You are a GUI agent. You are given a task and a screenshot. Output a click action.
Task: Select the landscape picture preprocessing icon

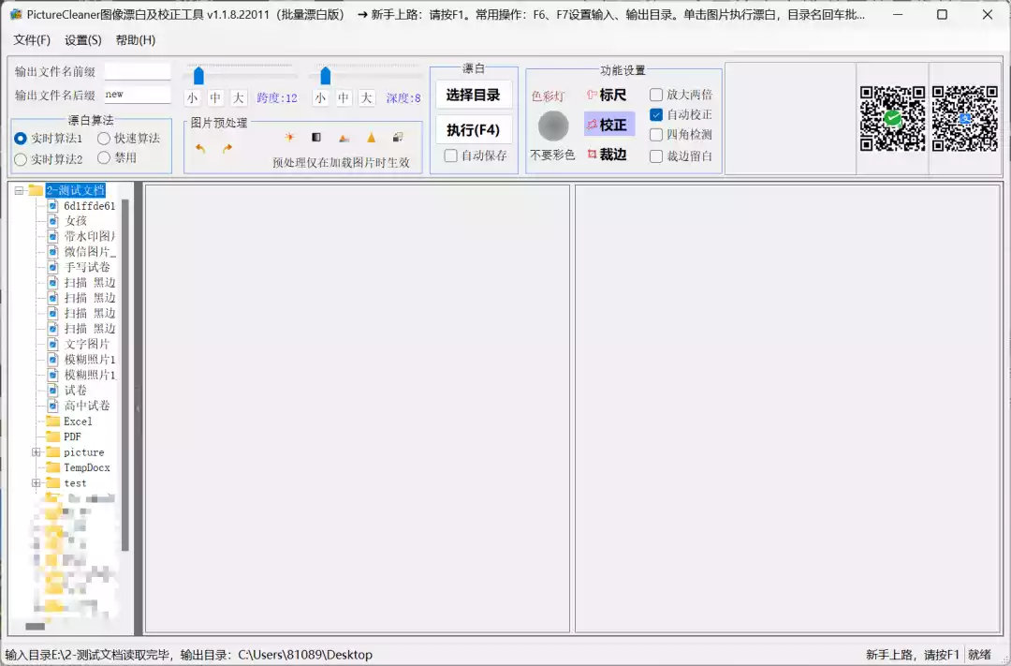344,138
